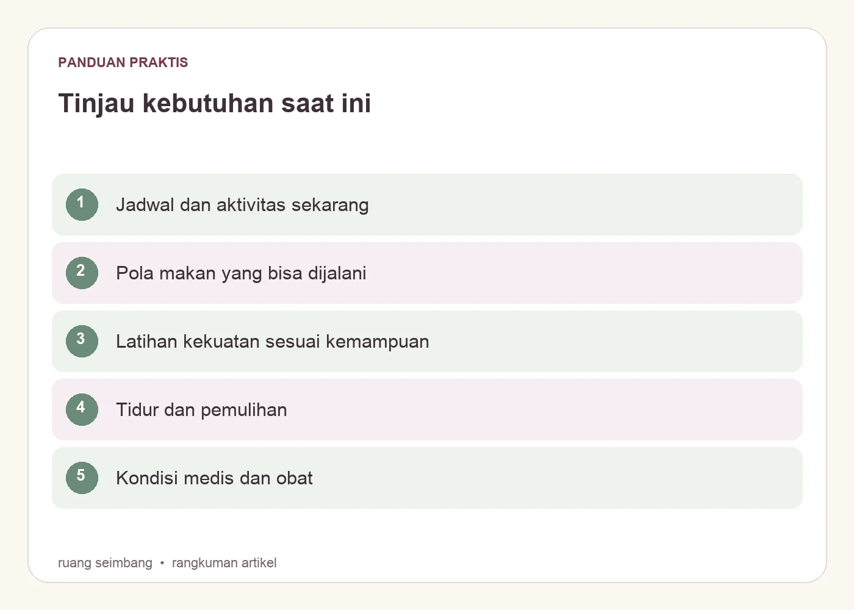Choose "Latihan kekuatan sesuai kemampuan" text
Screen dimensions: 854x610
coord(273,342)
